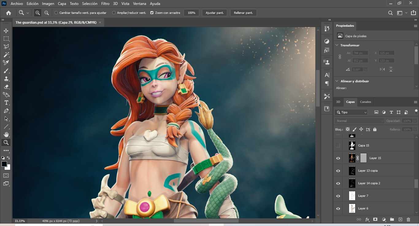Viewport: 419px width, 226px height.
Task: Choose the Zoom In mode
Action: (38, 13)
